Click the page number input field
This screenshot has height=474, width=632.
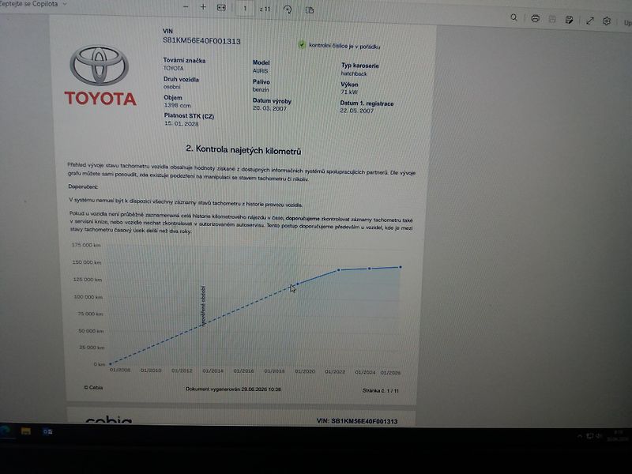coord(245,9)
